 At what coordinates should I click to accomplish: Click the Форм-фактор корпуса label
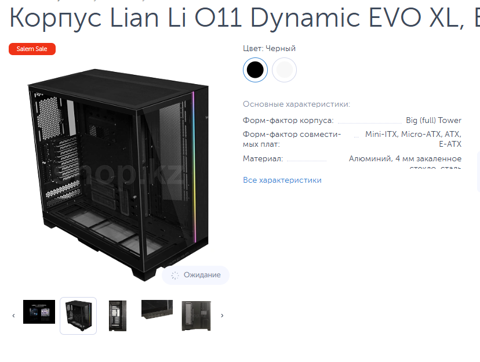tap(288, 120)
